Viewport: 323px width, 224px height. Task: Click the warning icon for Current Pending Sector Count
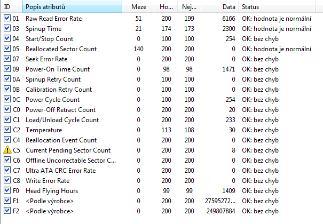7,150
